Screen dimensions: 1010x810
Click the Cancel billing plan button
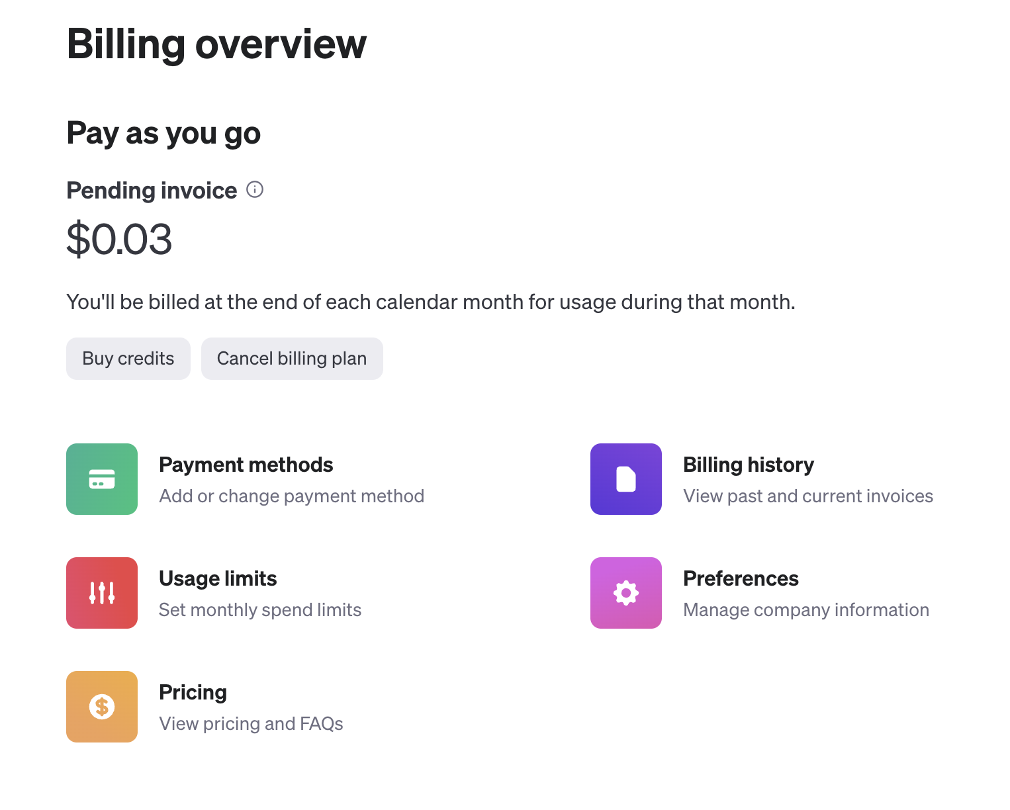point(292,359)
